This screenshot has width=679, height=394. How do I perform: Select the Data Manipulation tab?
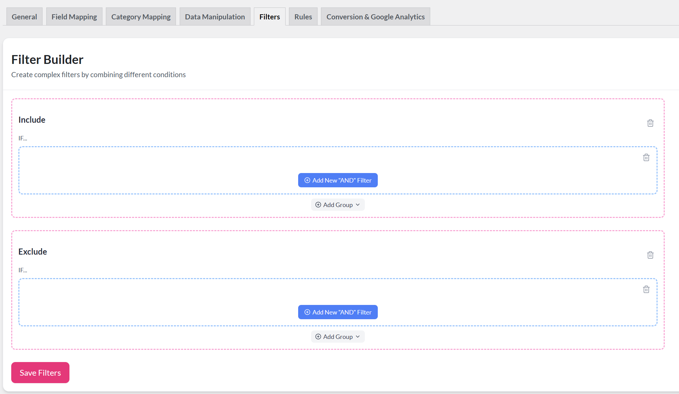pyautogui.click(x=215, y=17)
